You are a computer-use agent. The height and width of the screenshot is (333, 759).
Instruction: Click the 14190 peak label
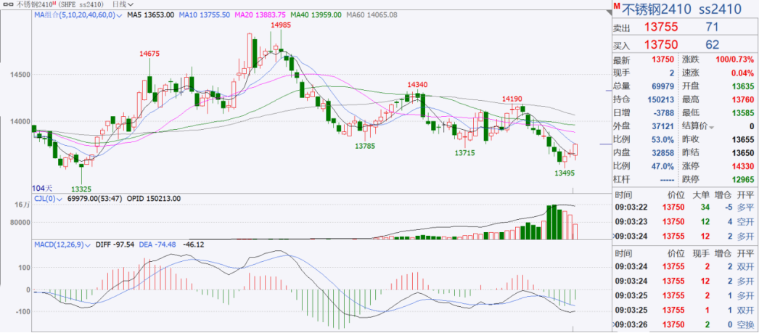512,99
